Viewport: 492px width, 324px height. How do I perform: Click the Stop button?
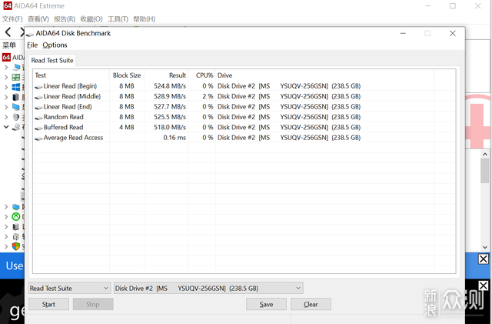[93, 304]
